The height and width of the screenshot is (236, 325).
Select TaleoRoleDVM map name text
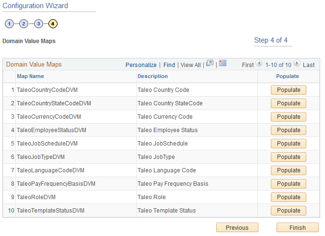[x=36, y=197]
